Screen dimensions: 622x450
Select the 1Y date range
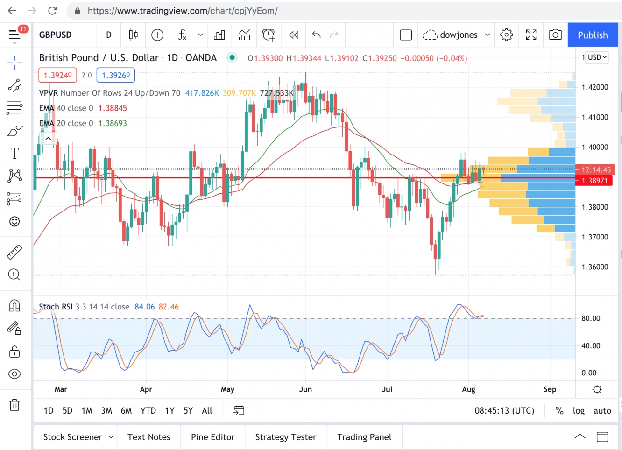[170, 411]
